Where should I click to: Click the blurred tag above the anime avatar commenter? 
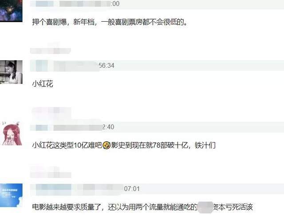pos(51,112)
